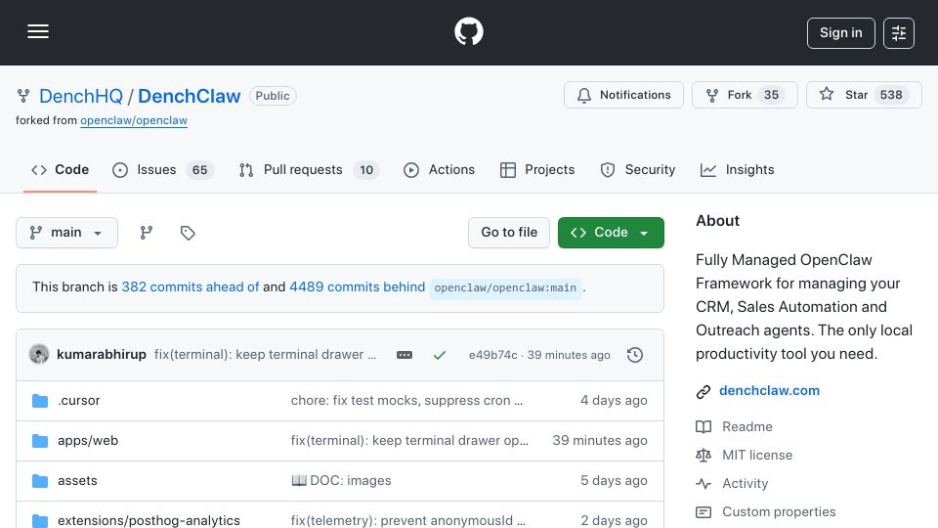This screenshot has height=528, width=938.
Task: Open the .cursor folder
Action: pos(78,401)
